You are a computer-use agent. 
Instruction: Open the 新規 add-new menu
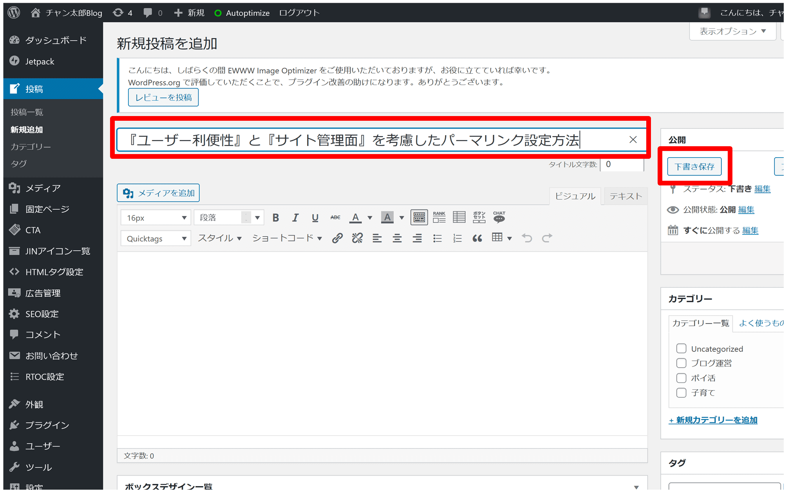pyautogui.click(x=189, y=13)
